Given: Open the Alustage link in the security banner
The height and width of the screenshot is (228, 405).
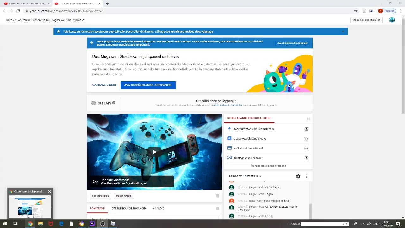Looking at the screenshot, I should click(207, 32).
